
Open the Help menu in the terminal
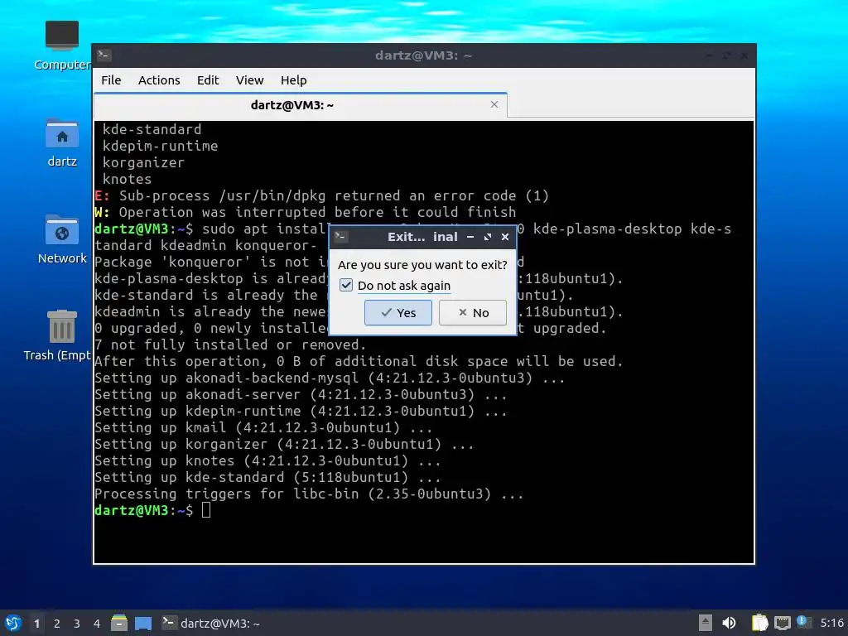point(294,80)
